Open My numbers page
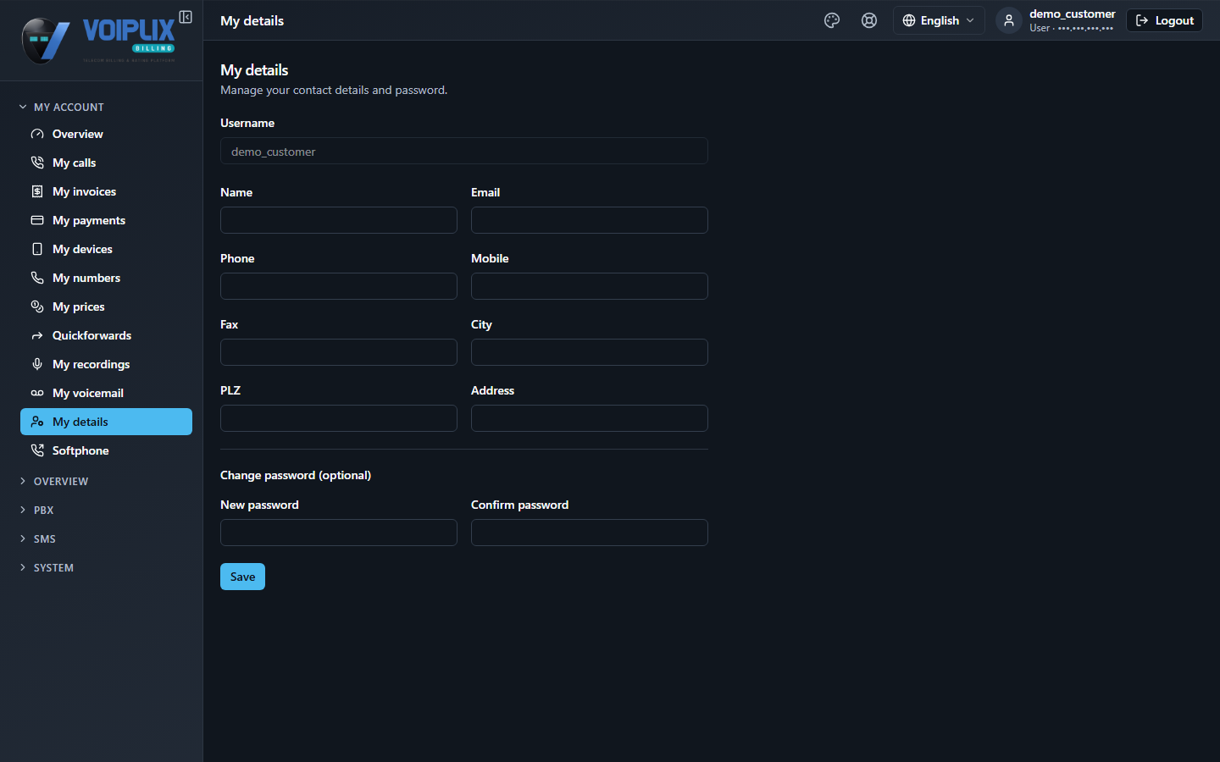 (x=106, y=278)
